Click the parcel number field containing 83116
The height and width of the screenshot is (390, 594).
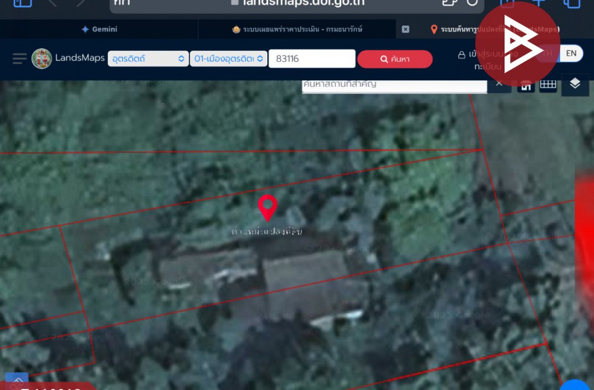pos(312,59)
